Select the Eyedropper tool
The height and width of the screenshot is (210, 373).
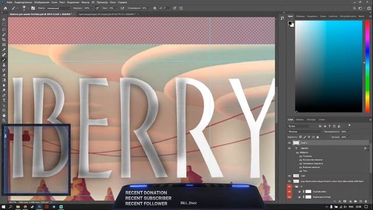point(4,50)
